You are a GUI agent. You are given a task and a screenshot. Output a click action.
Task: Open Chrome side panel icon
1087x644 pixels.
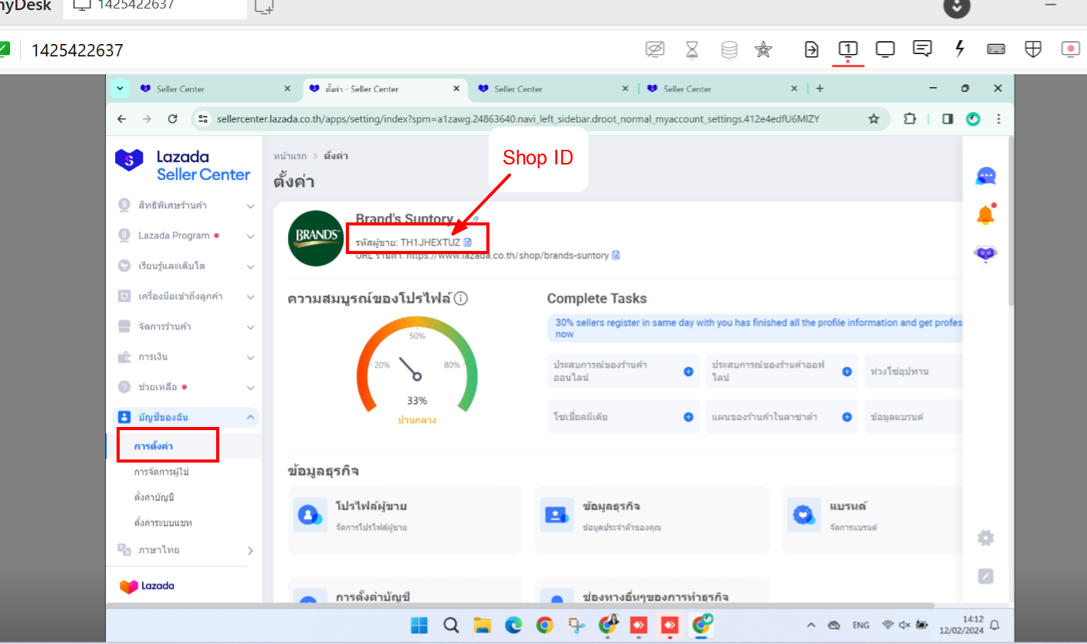(x=947, y=119)
